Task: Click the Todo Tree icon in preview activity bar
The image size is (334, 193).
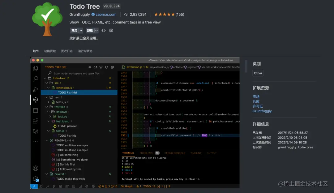Action: pos(36,100)
